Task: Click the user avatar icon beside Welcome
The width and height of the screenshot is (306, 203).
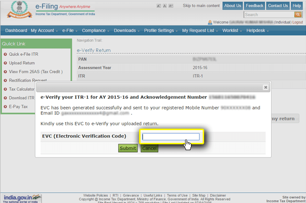Action: 210,22
